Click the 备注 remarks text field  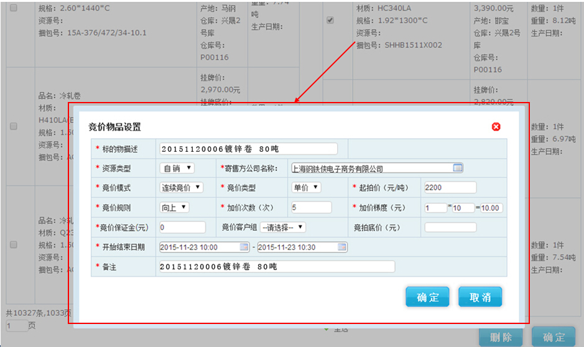pos(276,267)
